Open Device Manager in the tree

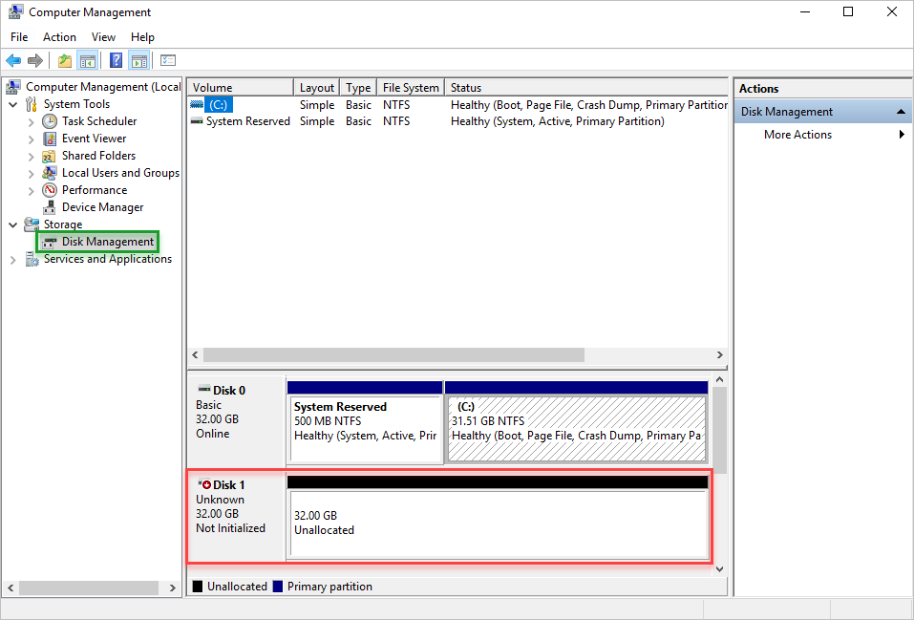click(x=102, y=207)
